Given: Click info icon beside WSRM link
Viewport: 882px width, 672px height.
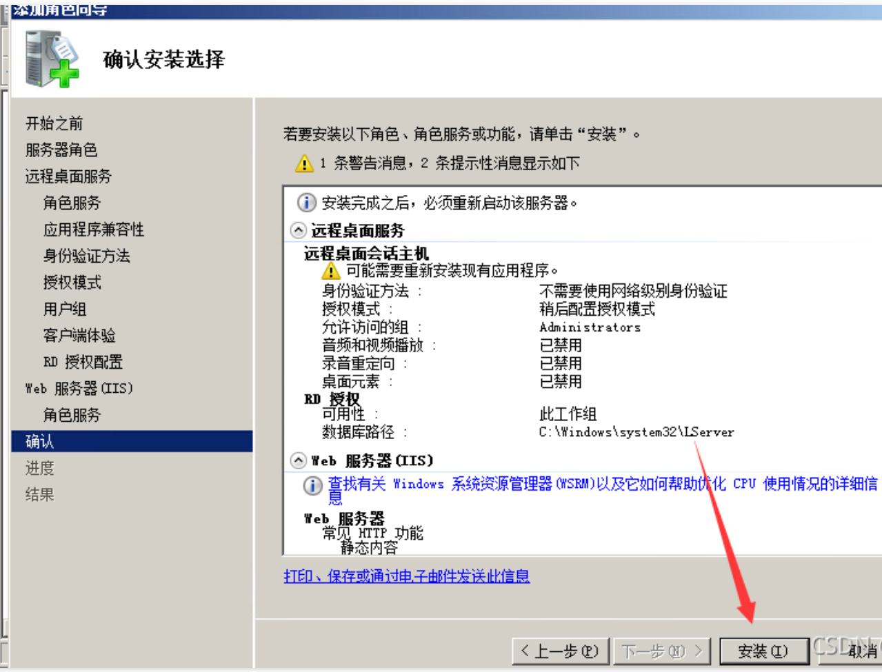Looking at the screenshot, I should pos(312,485).
